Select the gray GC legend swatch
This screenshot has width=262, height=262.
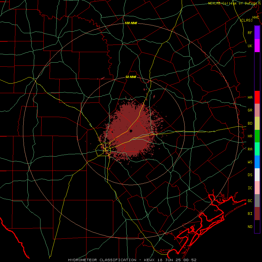coord(257,201)
